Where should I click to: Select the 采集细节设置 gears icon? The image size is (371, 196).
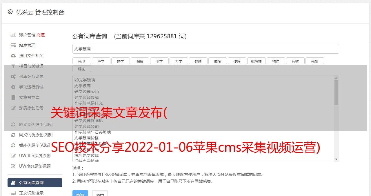point(13,77)
